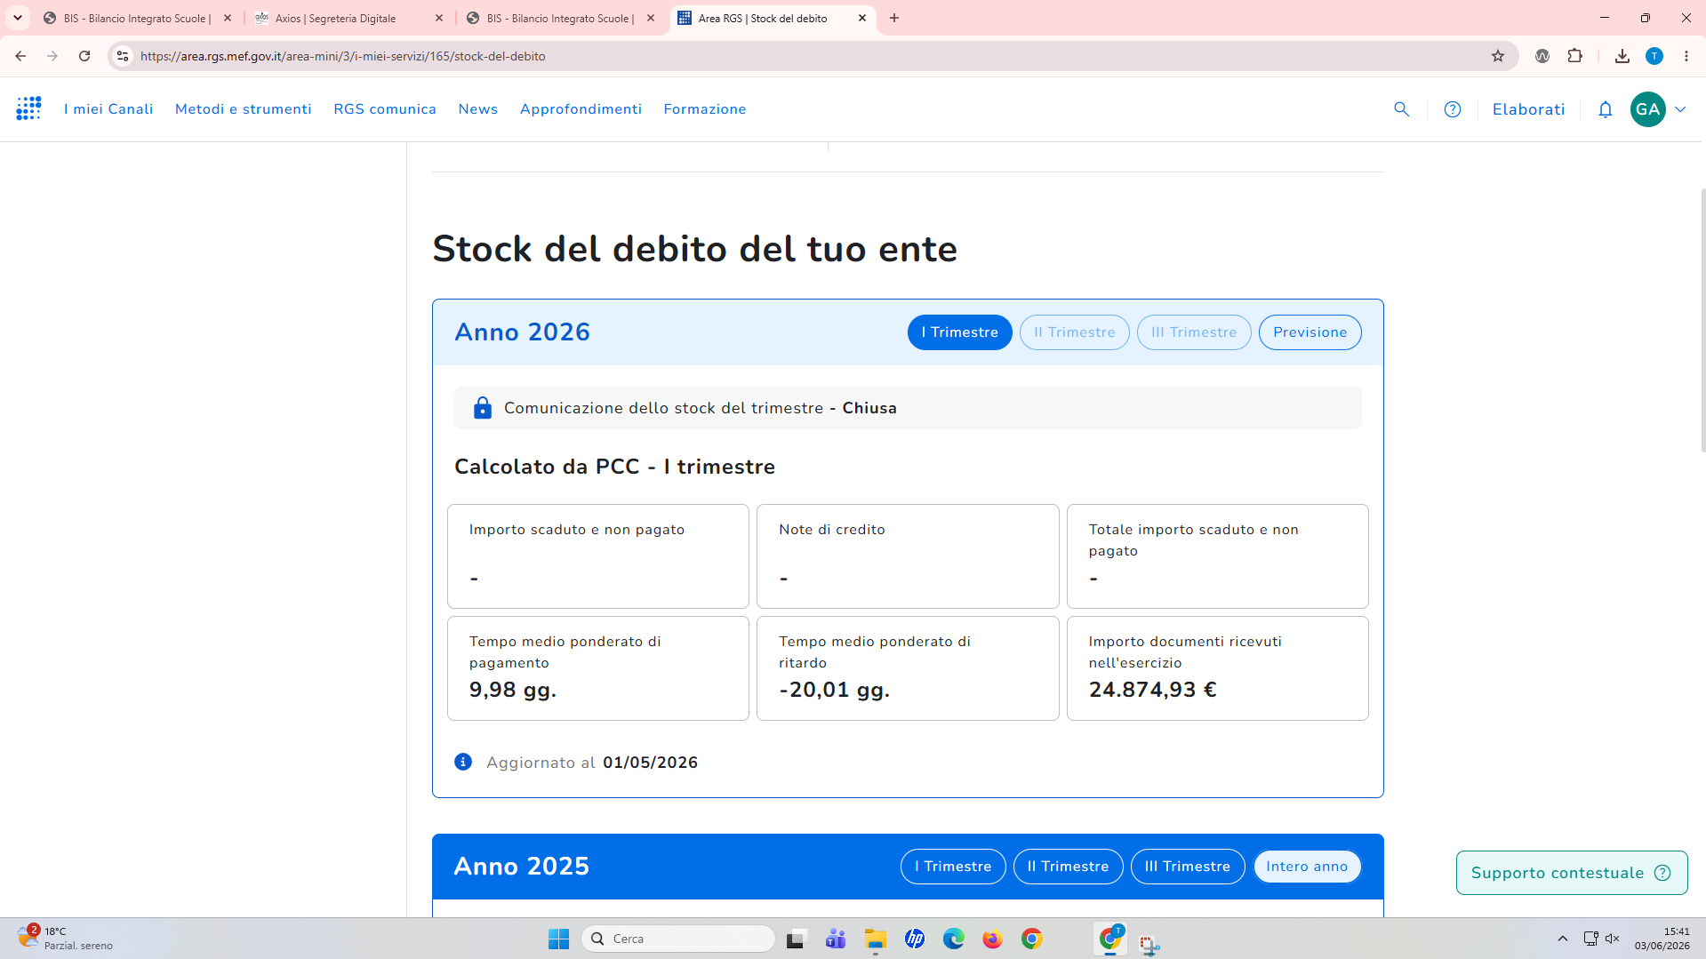Screen dimensions: 1706x959
Task: Close the Area RGS Stock del debito tab
Action: click(x=862, y=18)
